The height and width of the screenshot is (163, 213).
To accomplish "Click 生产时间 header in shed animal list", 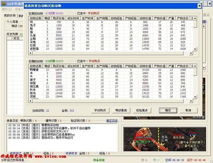I will coord(88,66).
